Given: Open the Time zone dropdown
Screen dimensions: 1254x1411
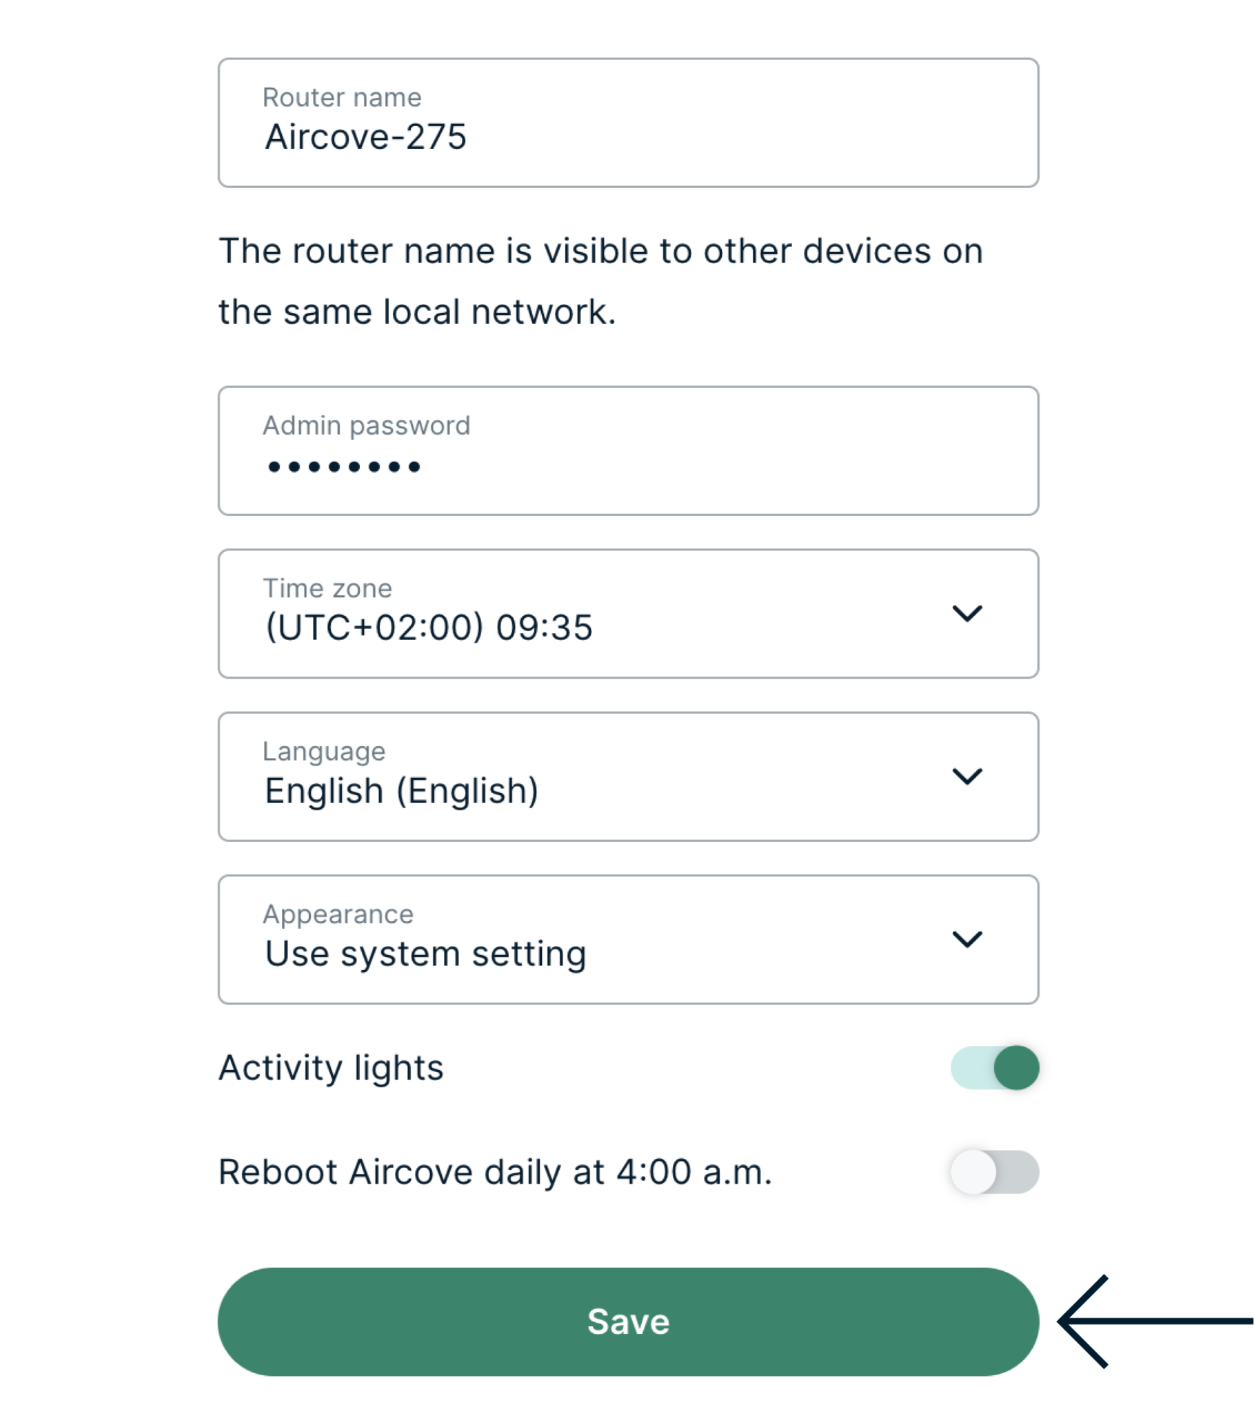Looking at the screenshot, I should (627, 614).
